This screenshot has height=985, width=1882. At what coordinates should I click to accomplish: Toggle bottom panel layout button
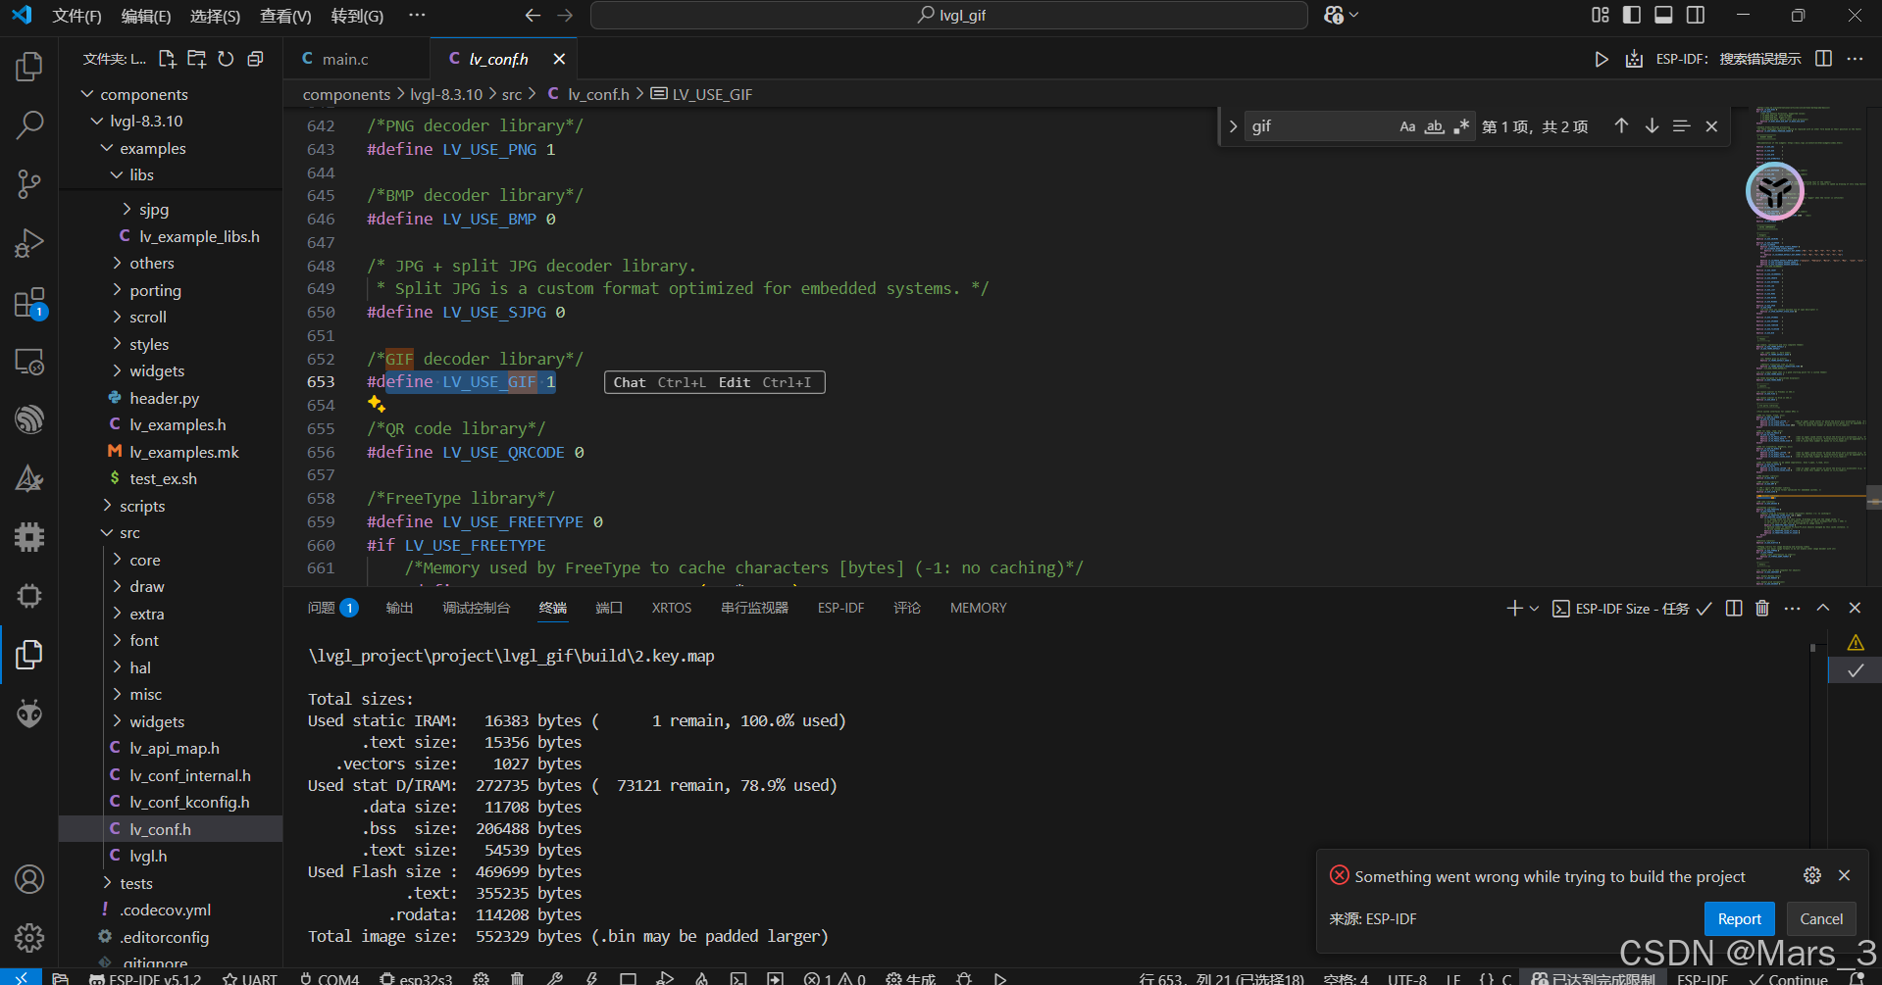1663,15
